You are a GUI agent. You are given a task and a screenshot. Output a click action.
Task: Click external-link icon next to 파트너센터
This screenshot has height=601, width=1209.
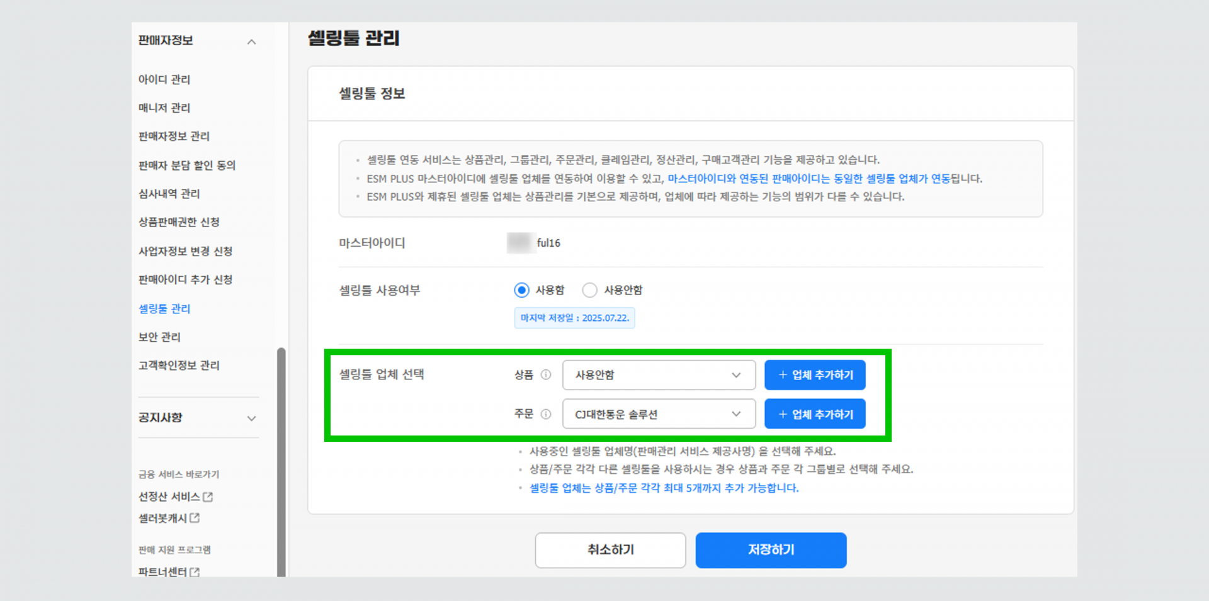pyautogui.click(x=195, y=572)
